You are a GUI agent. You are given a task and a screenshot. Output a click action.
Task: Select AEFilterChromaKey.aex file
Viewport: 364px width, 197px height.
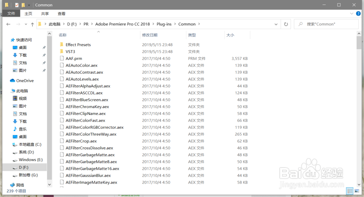point(87,107)
